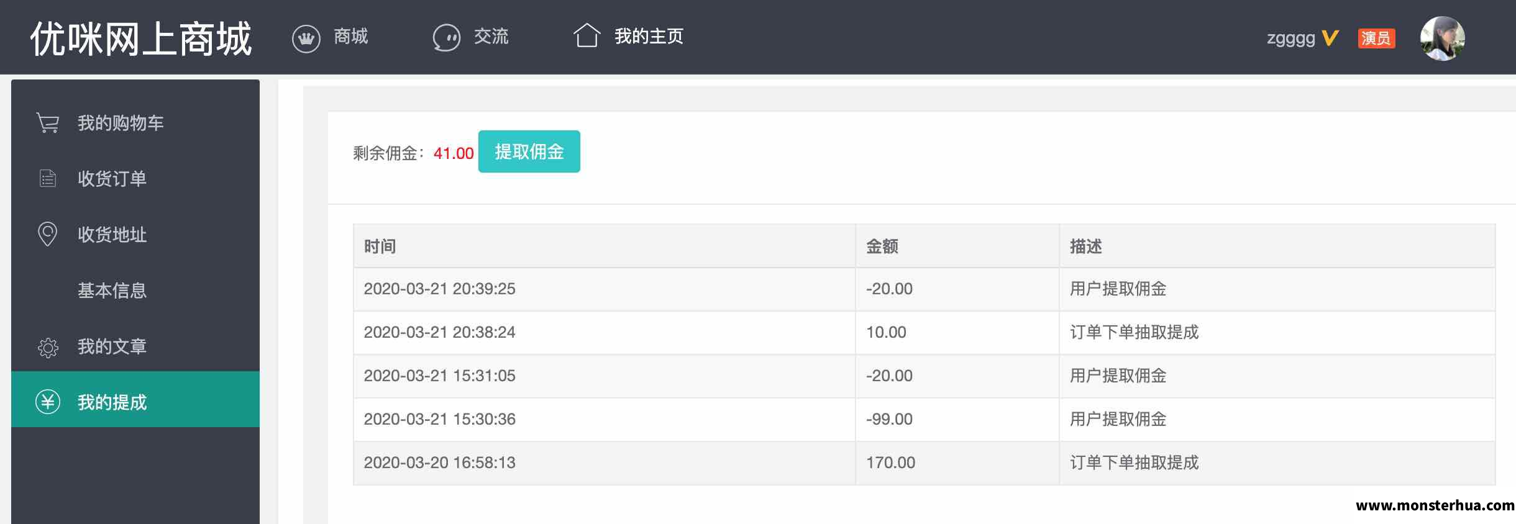The width and height of the screenshot is (1516, 524).
Task: Click -20.00 in the 20:39:25 row
Action: [889, 289]
